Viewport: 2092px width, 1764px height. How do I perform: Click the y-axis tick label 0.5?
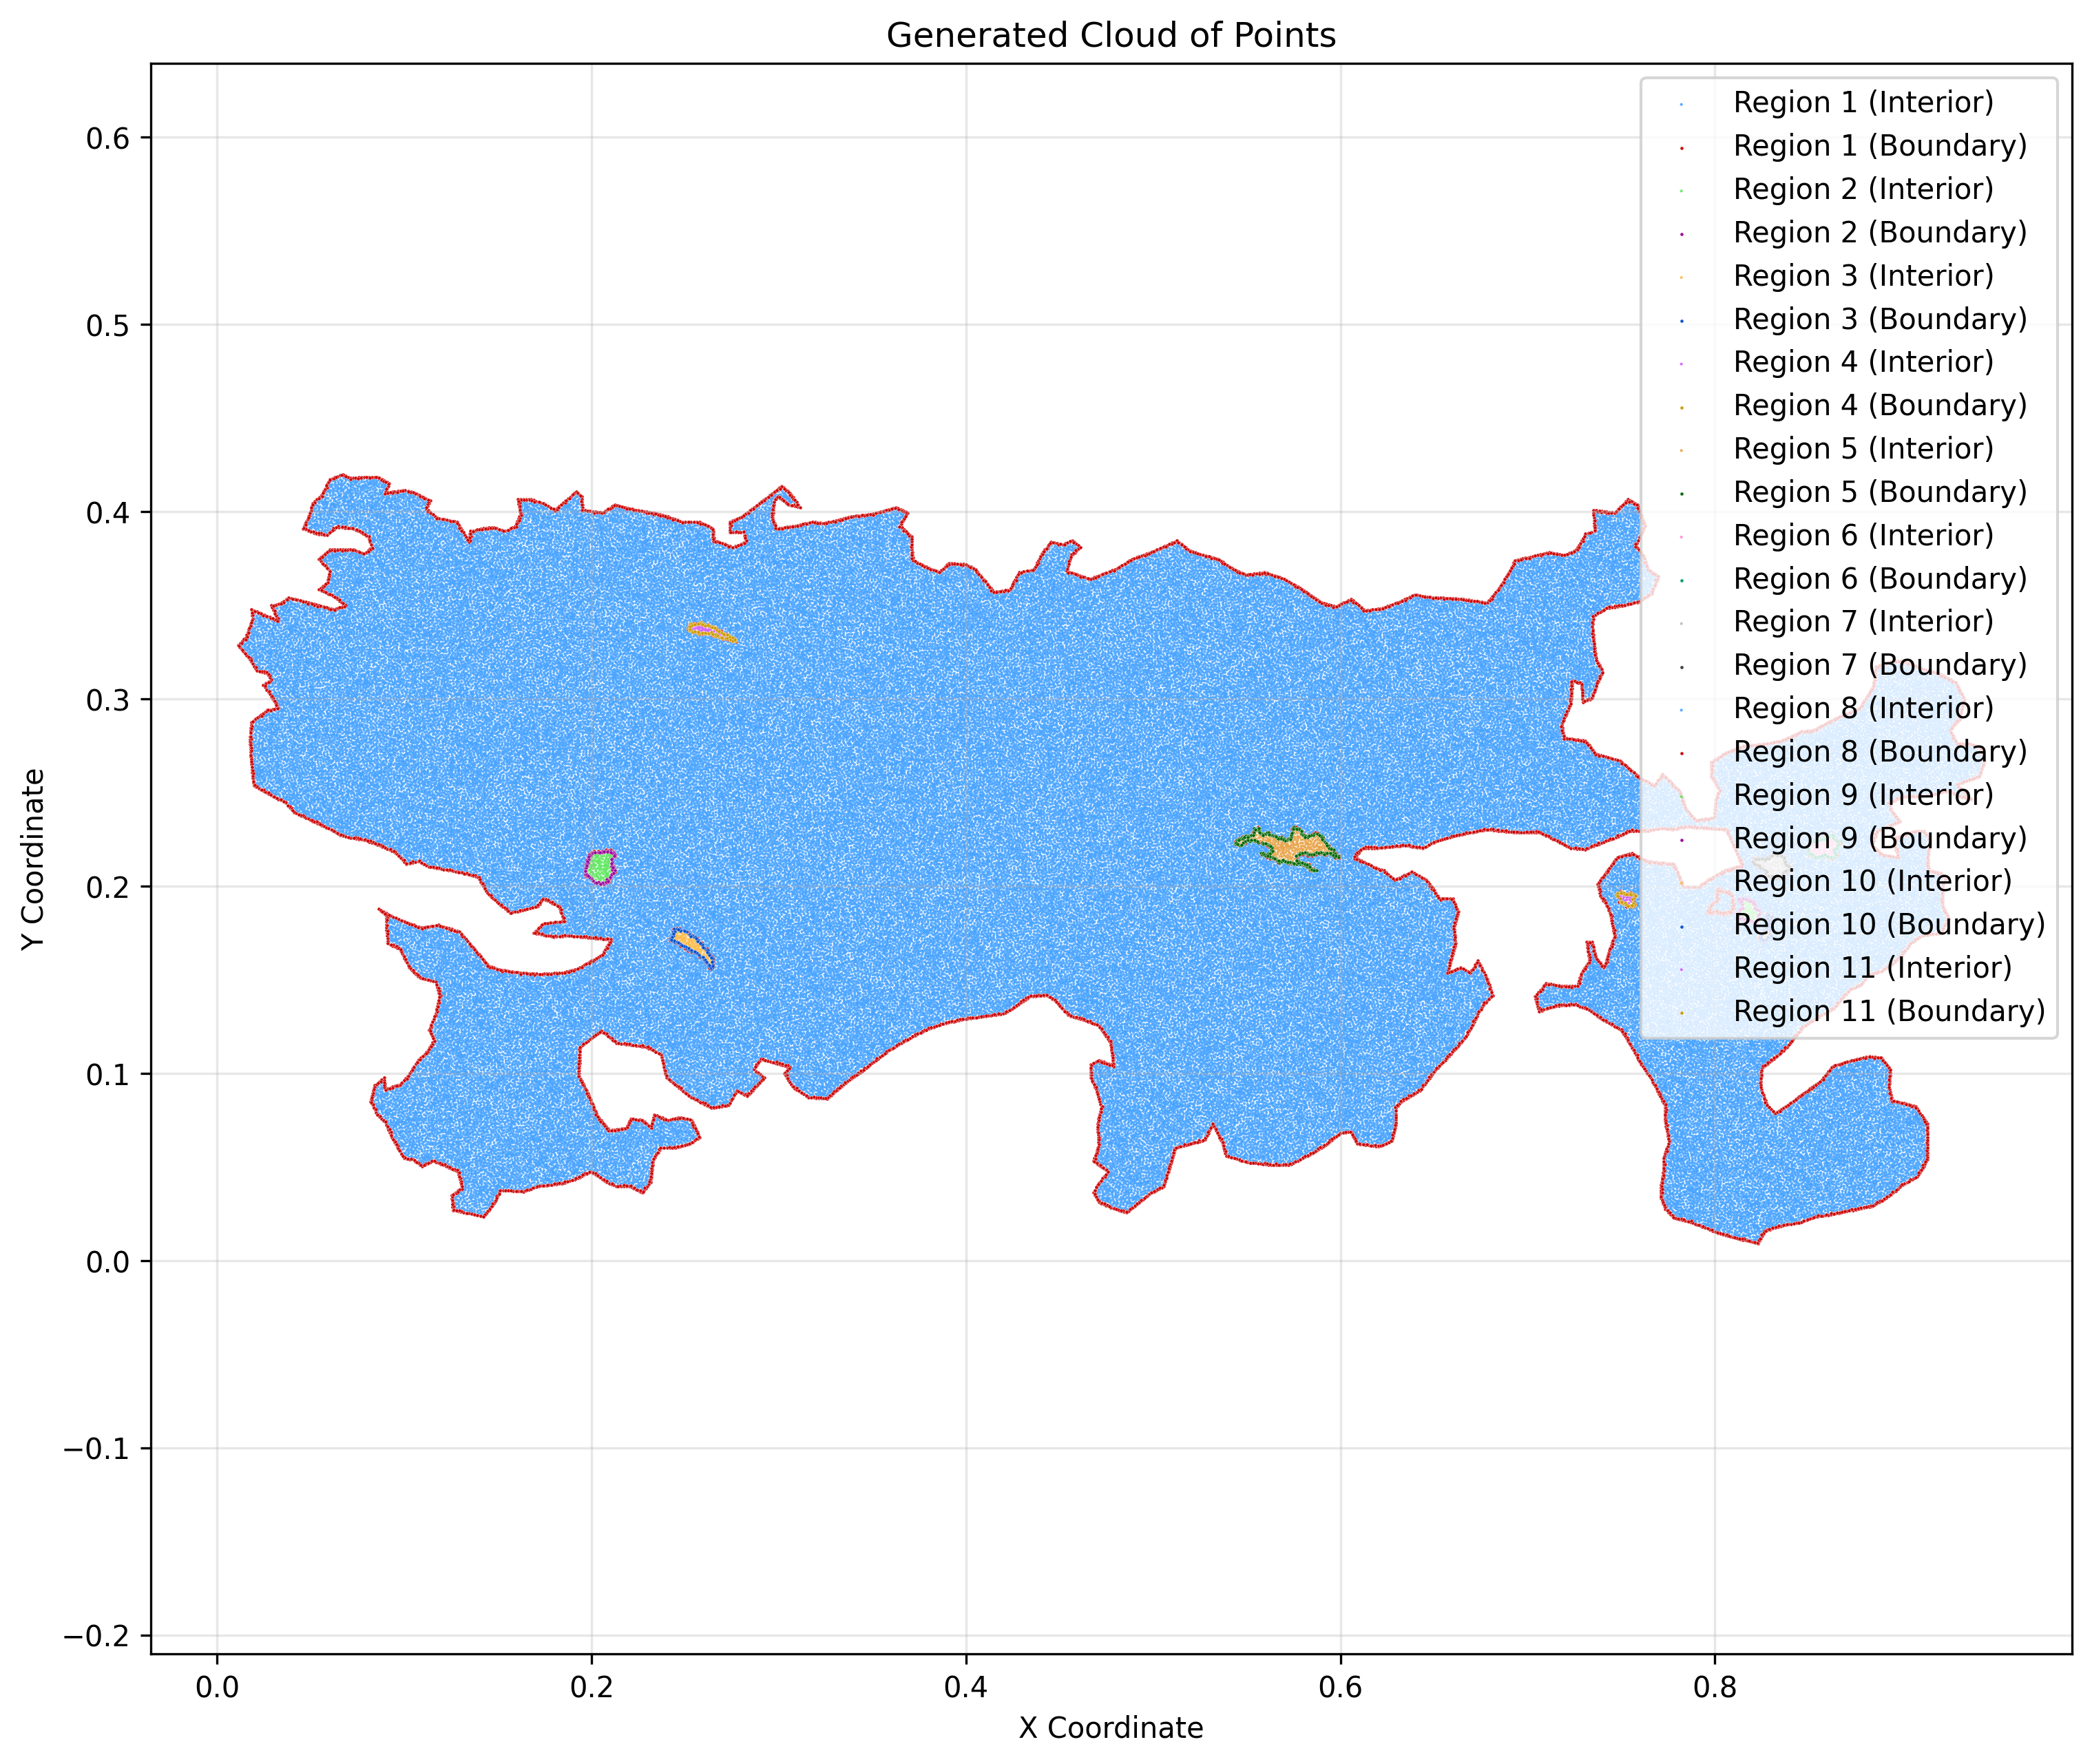coord(108,325)
